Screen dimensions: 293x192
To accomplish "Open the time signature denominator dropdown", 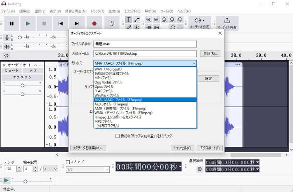I will click(51, 169).
